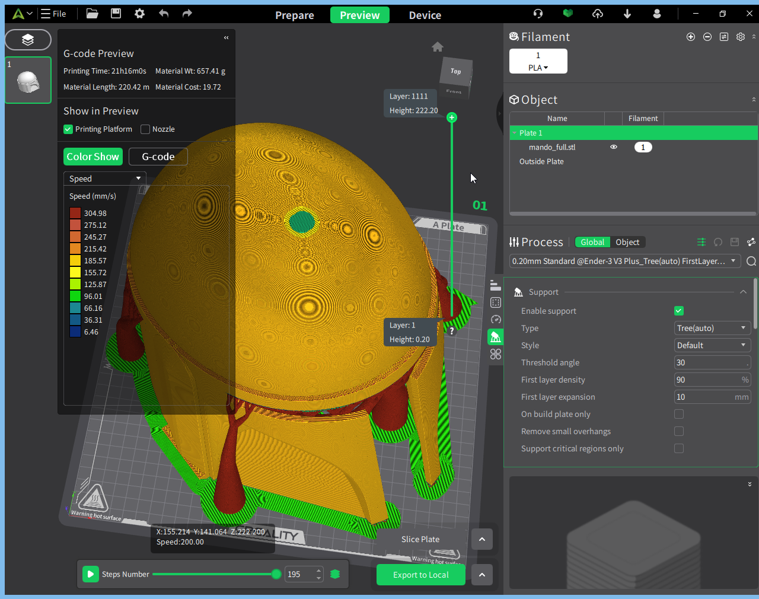This screenshot has height=599, width=759.
Task: Save the project with the floppy disk icon
Action: [116, 14]
